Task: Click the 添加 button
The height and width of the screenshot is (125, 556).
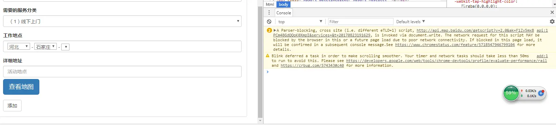Action: 12,106
